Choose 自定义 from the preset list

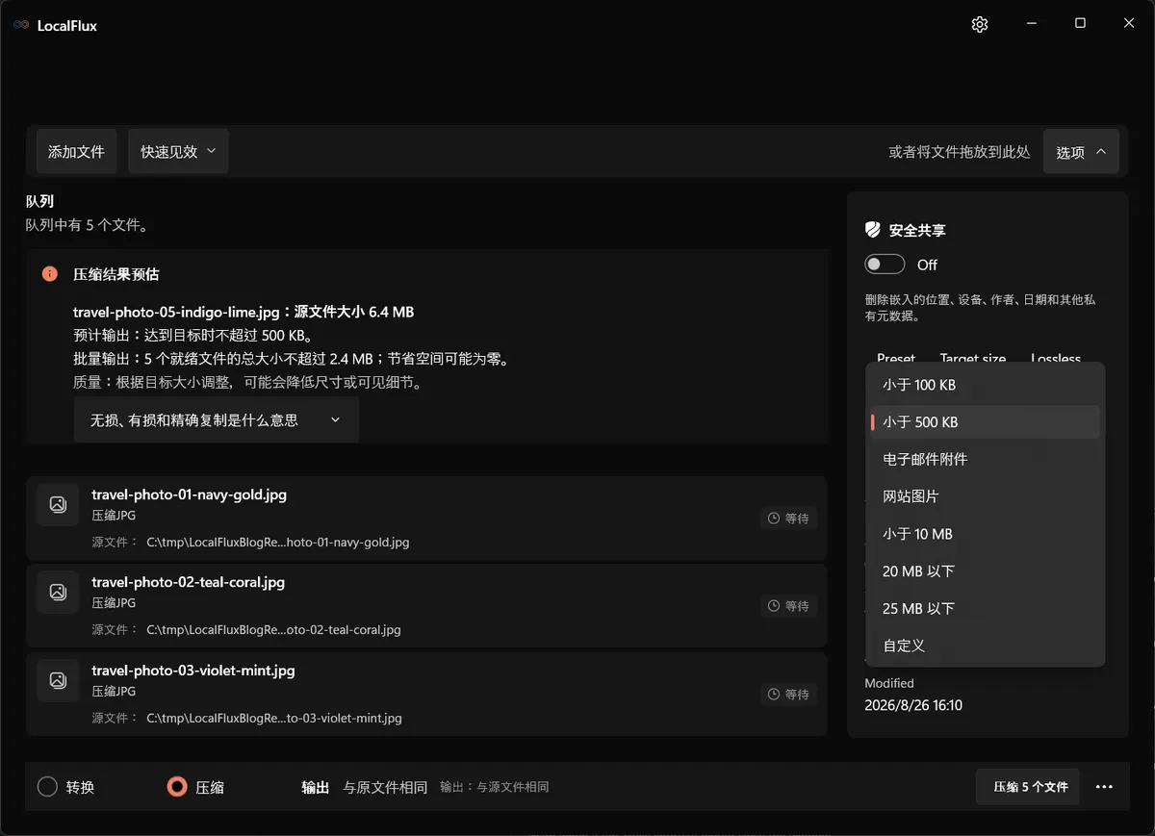[985, 646]
